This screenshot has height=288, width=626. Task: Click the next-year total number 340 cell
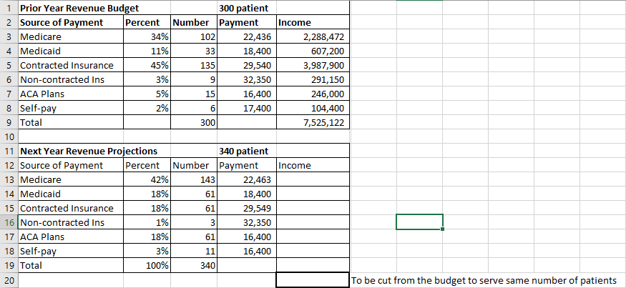(194, 266)
